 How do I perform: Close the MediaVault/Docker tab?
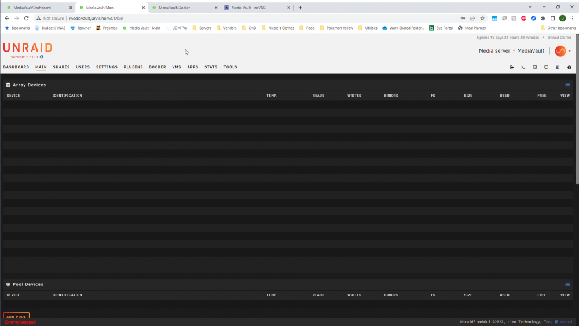pyautogui.click(x=216, y=8)
